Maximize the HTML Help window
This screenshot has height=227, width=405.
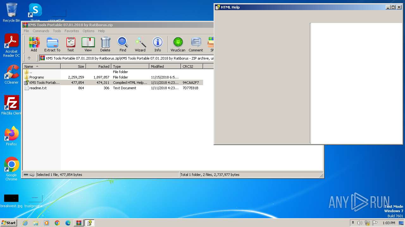click(x=393, y=7)
